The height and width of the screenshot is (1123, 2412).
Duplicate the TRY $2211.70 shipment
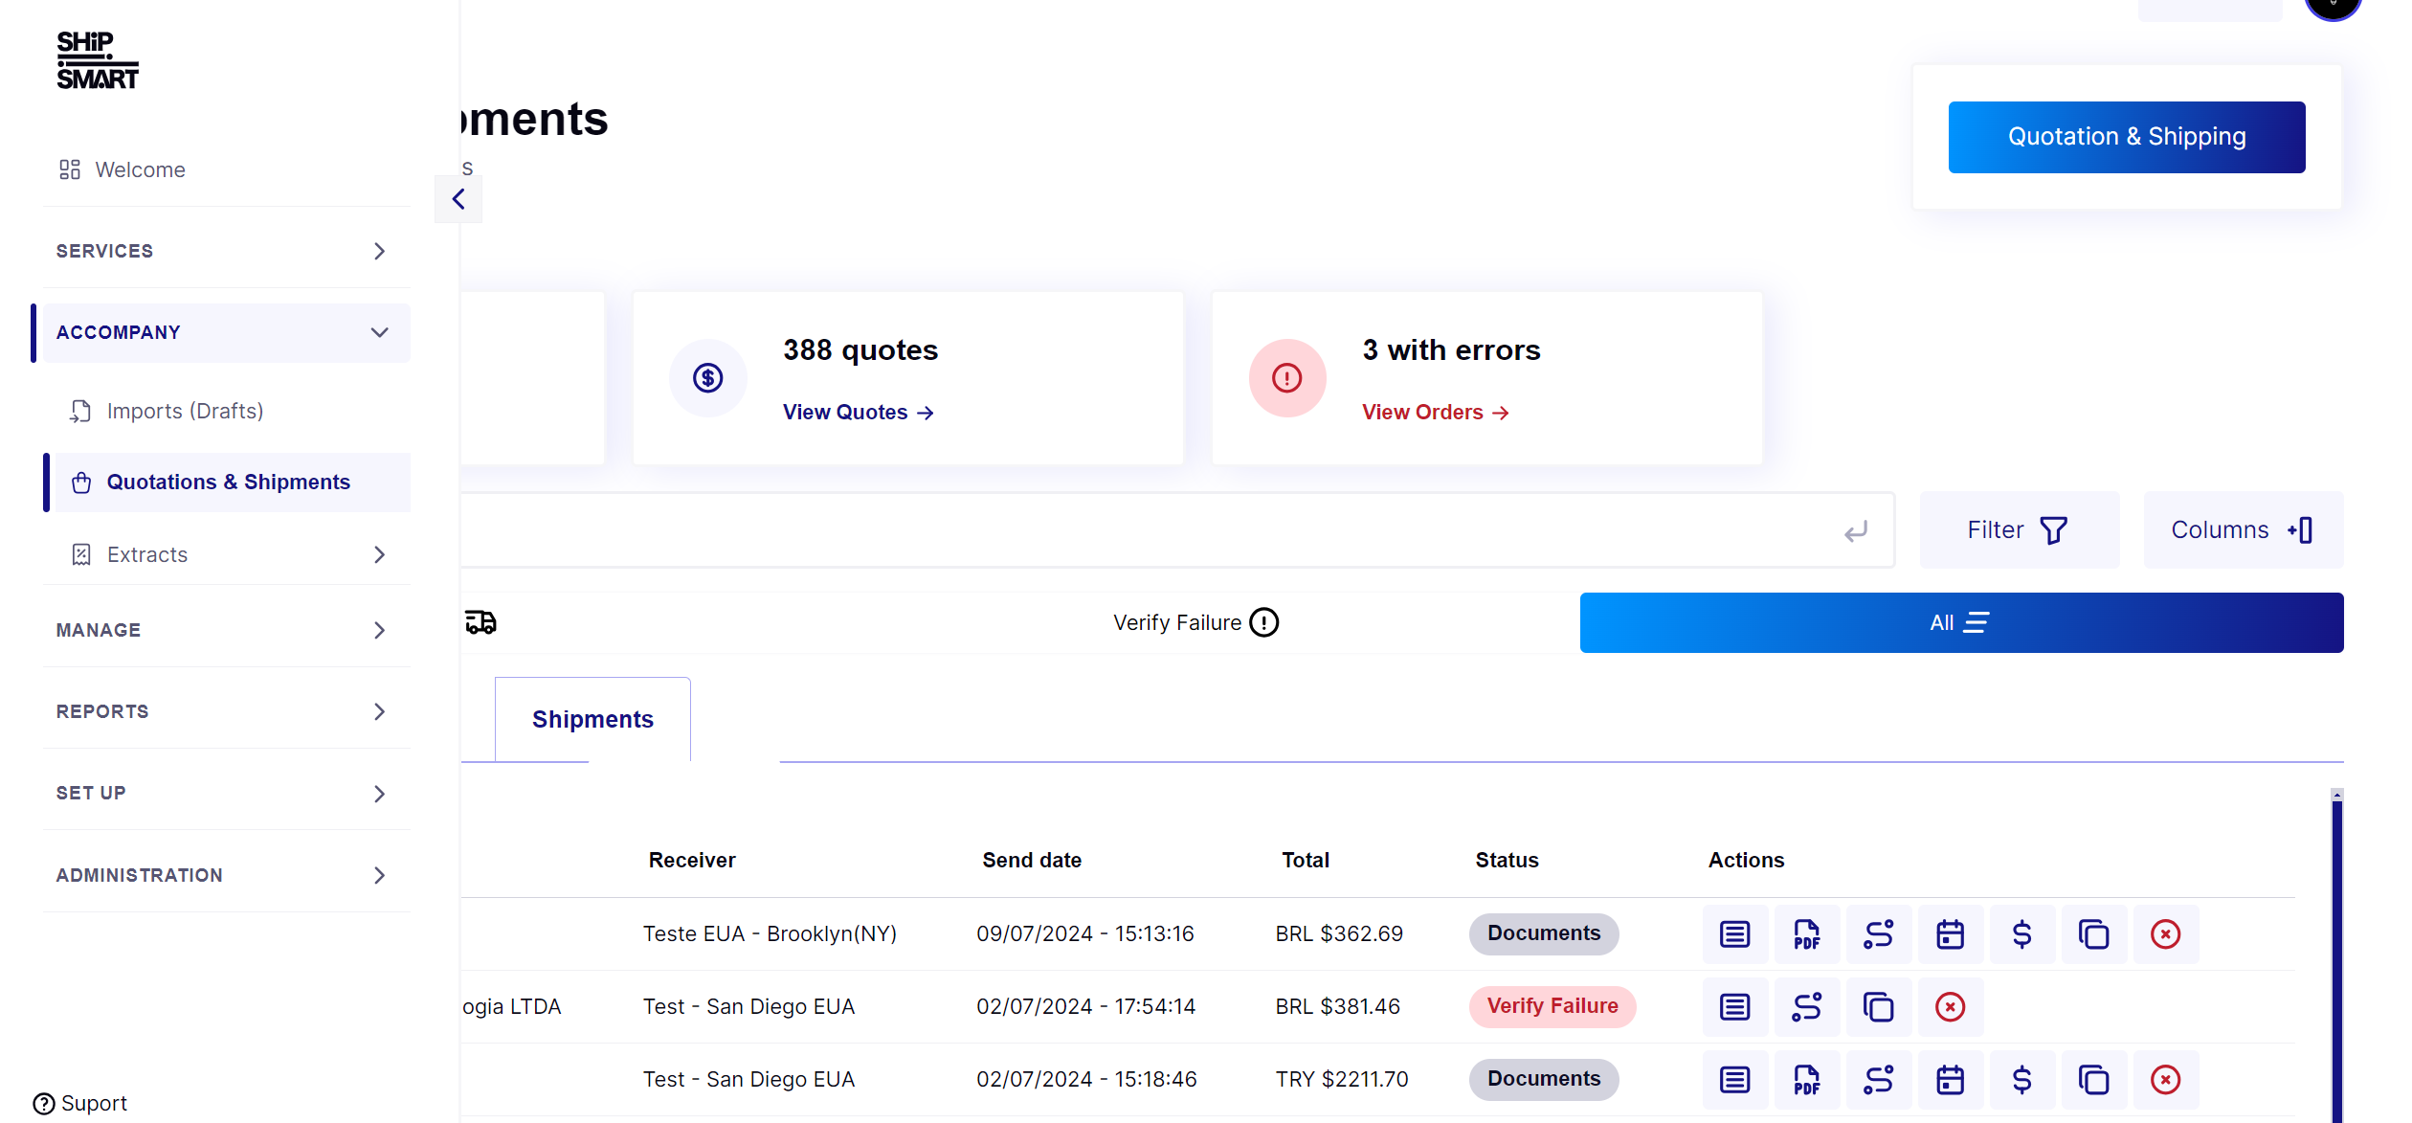[2093, 1080]
